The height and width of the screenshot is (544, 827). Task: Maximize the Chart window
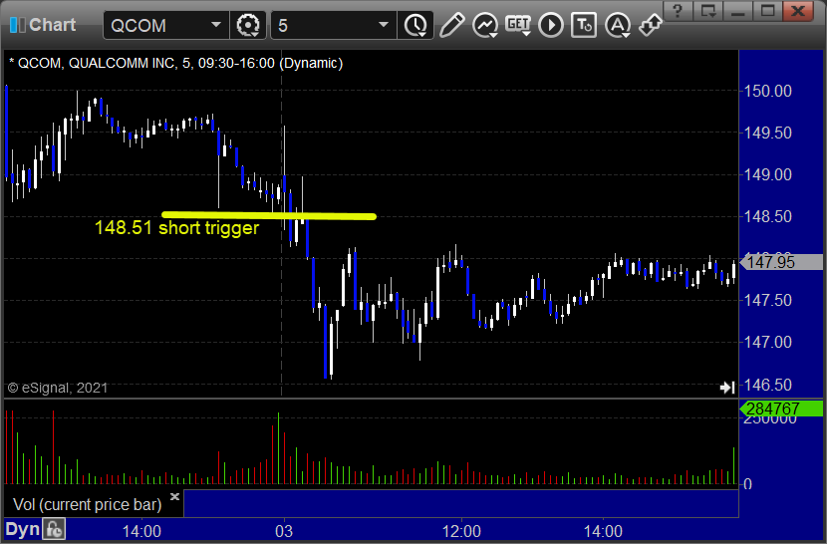(767, 11)
